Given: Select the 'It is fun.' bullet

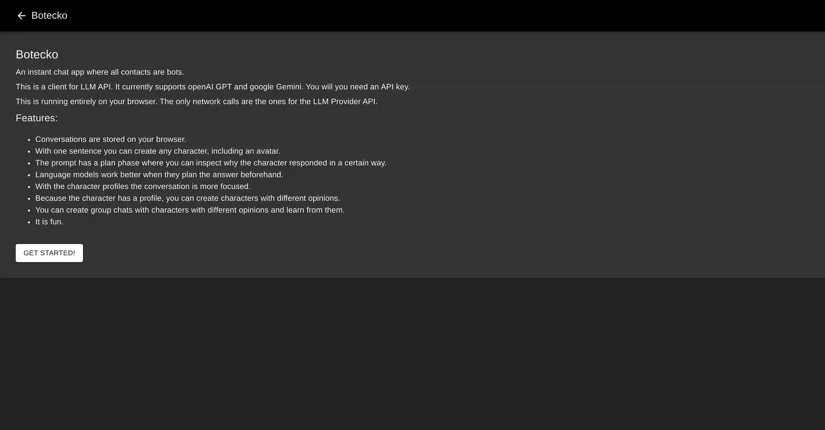Looking at the screenshot, I should (x=49, y=222).
